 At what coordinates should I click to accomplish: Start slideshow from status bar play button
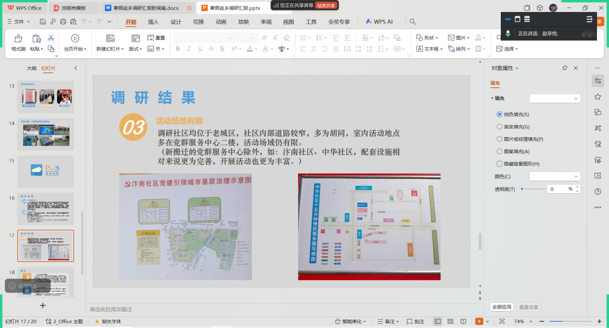click(479, 321)
